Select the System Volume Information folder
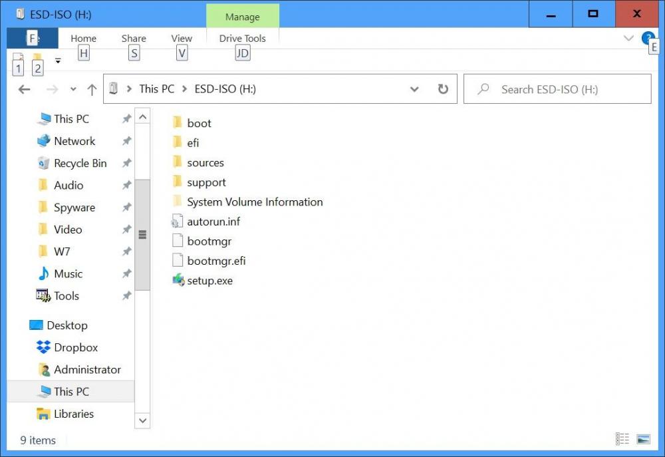Image resolution: width=665 pixels, height=457 pixels. [x=255, y=202]
